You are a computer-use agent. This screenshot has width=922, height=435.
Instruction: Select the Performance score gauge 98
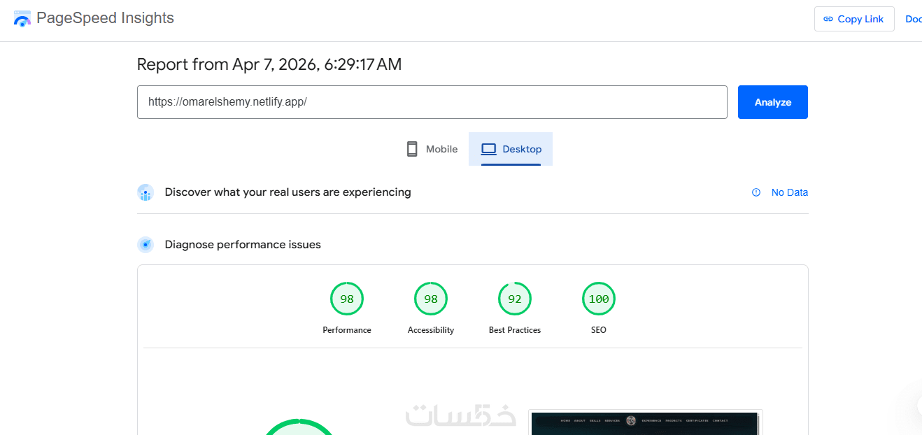click(x=347, y=299)
